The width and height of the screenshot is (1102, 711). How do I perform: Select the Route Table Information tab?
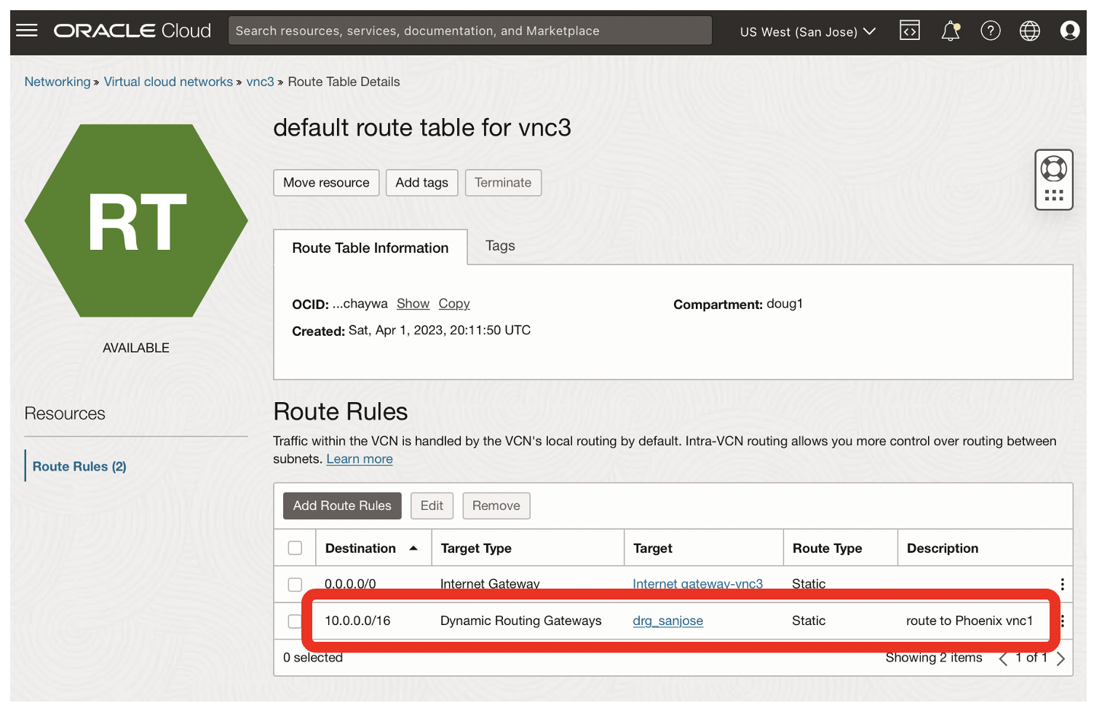point(370,248)
